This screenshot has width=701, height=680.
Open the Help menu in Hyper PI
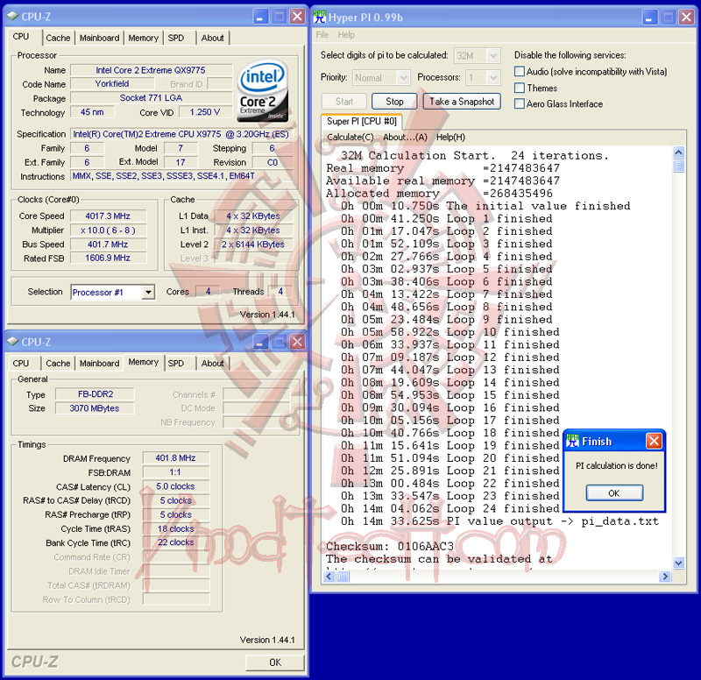[x=346, y=35]
